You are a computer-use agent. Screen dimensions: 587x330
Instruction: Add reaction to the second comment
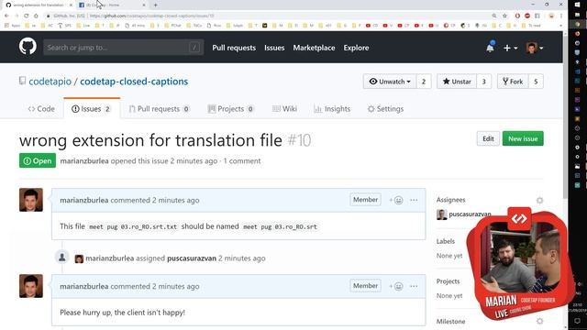click(x=396, y=286)
